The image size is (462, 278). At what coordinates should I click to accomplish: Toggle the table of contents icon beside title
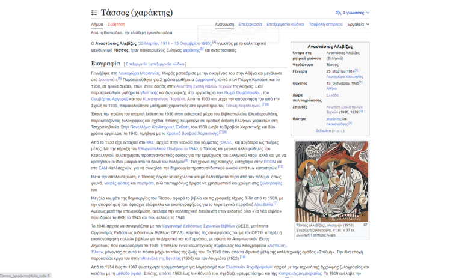[94, 13]
